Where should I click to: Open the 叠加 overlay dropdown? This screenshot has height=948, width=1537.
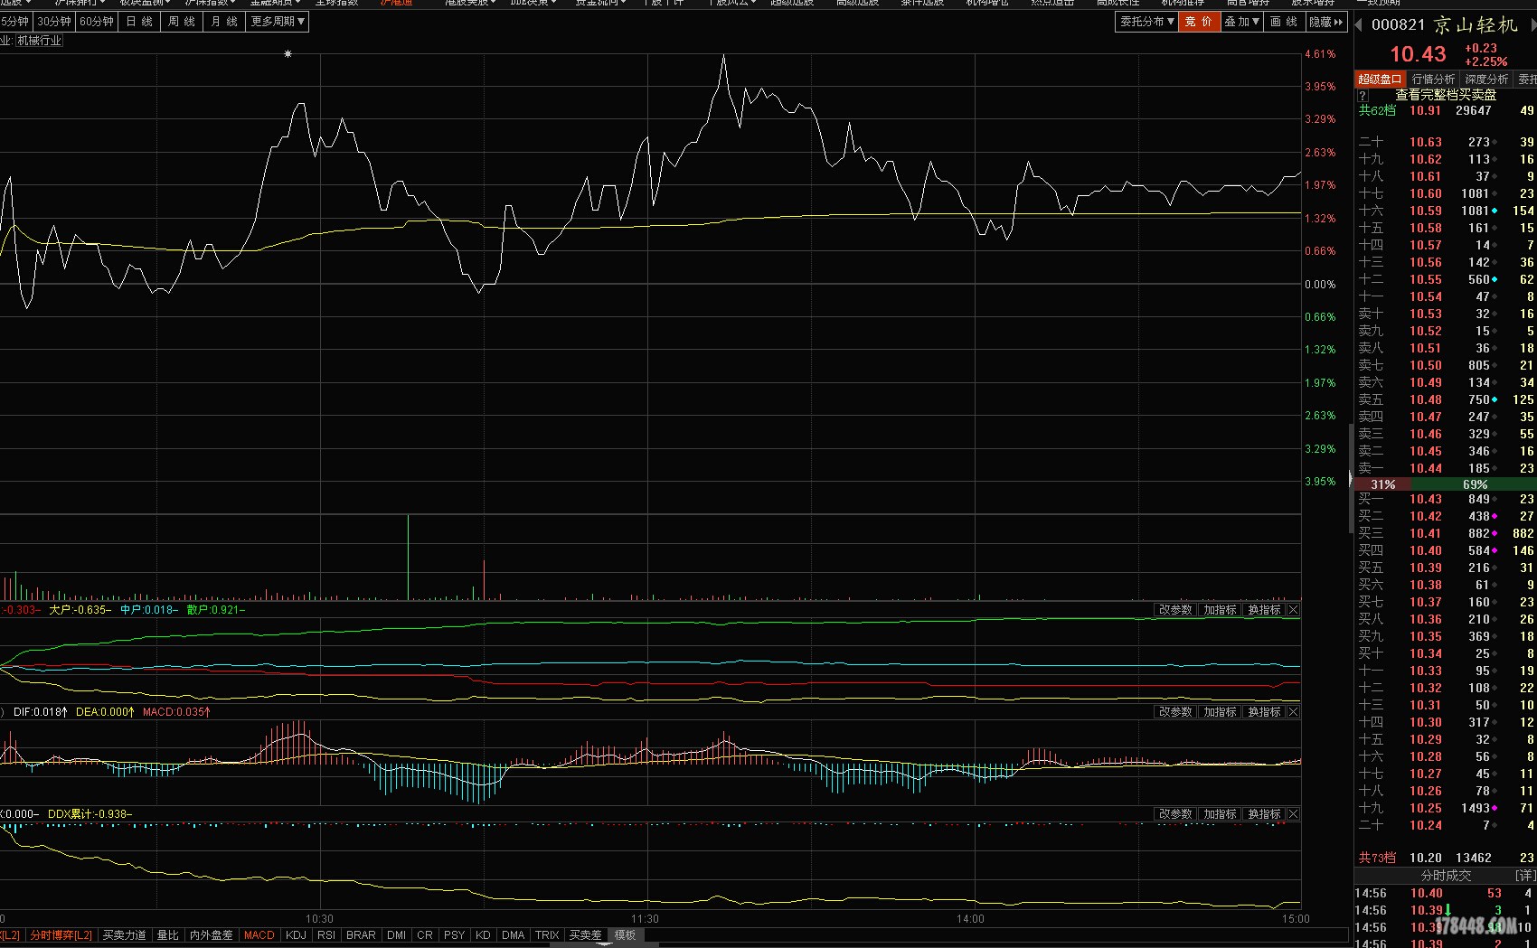[1242, 21]
